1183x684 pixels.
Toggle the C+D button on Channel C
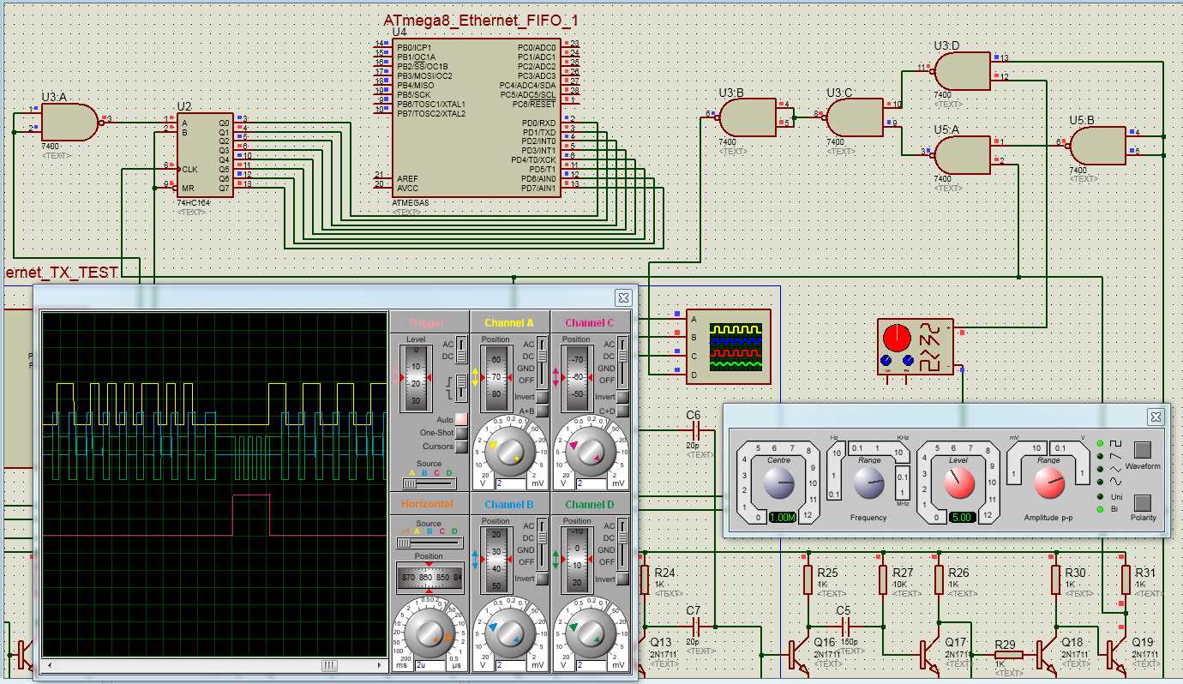coord(622,411)
